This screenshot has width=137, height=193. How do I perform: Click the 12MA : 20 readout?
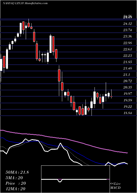[15, 189]
